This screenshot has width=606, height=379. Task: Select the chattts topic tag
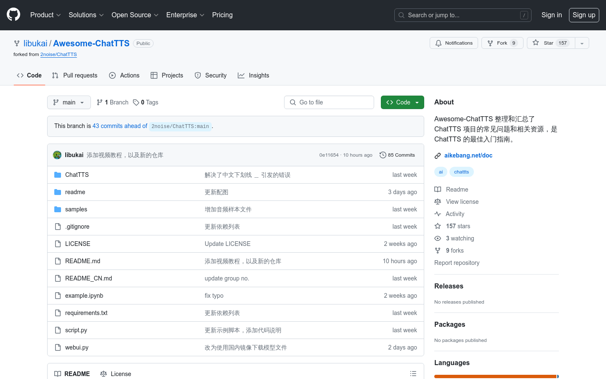pyautogui.click(x=461, y=172)
